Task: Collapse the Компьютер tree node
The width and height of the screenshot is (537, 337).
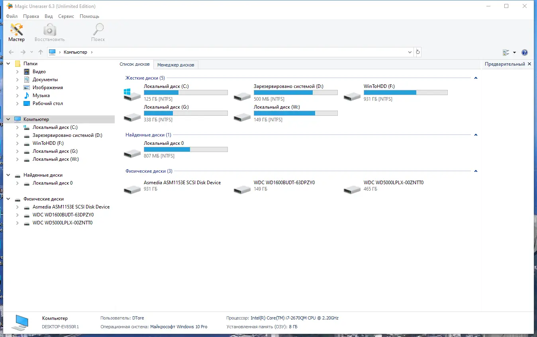Action: pos(8,119)
